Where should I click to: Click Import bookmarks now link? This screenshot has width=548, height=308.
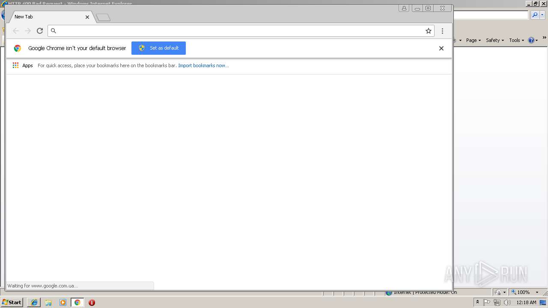[203, 65]
